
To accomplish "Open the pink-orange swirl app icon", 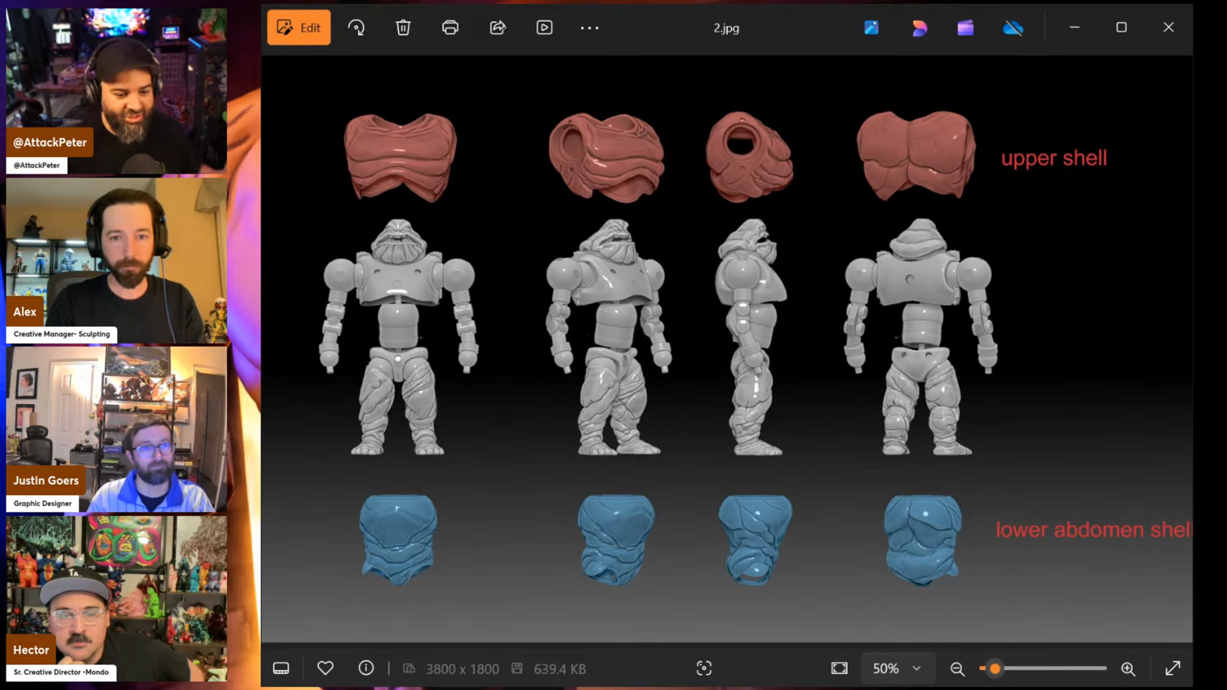I will (919, 28).
